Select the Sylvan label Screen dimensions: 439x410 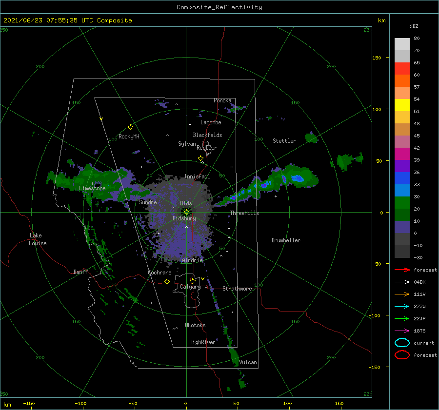coord(187,144)
